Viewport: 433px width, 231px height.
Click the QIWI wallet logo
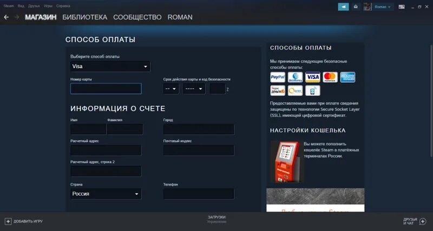point(295,90)
